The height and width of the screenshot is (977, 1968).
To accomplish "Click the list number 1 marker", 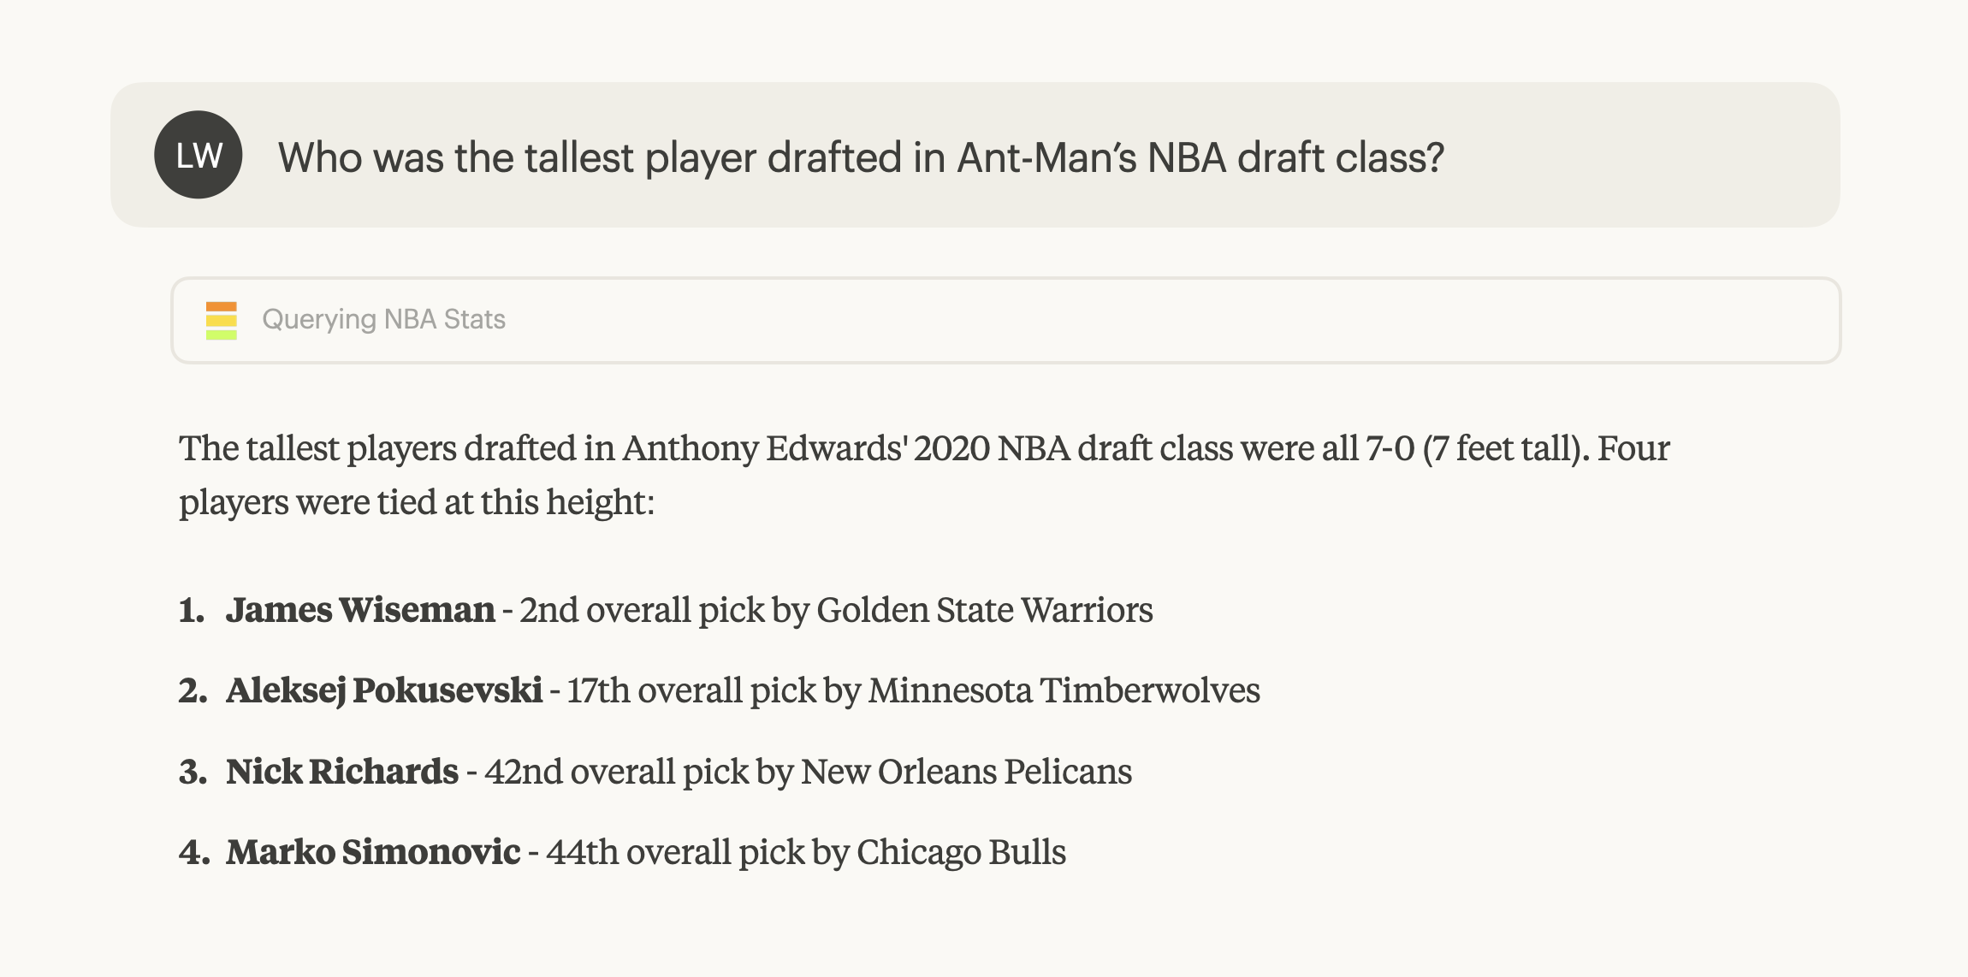I will [192, 610].
